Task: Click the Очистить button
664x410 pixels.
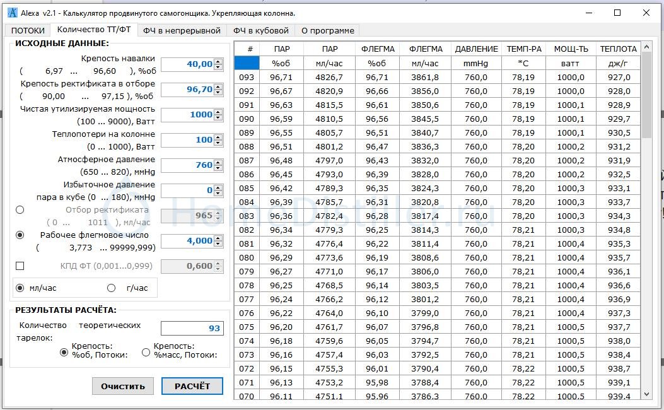Action: (123, 386)
